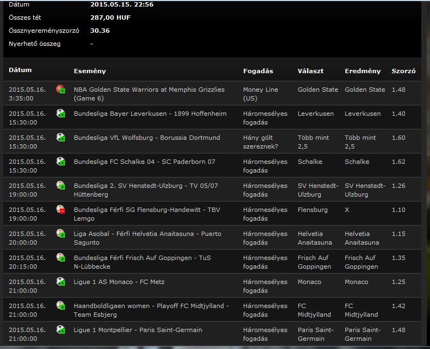Click soccer icon beside FC Schalke 04 match
Screen dimensions: 430x349
[x=61, y=161]
